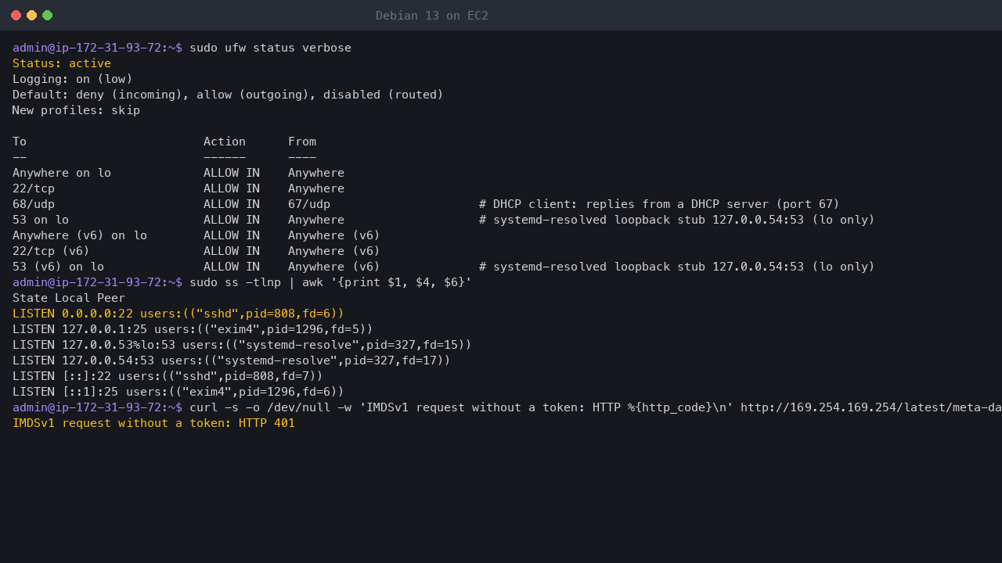The width and height of the screenshot is (1002, 563).
Task: Click the 'Action' column header
Action: tap(225, 142)
